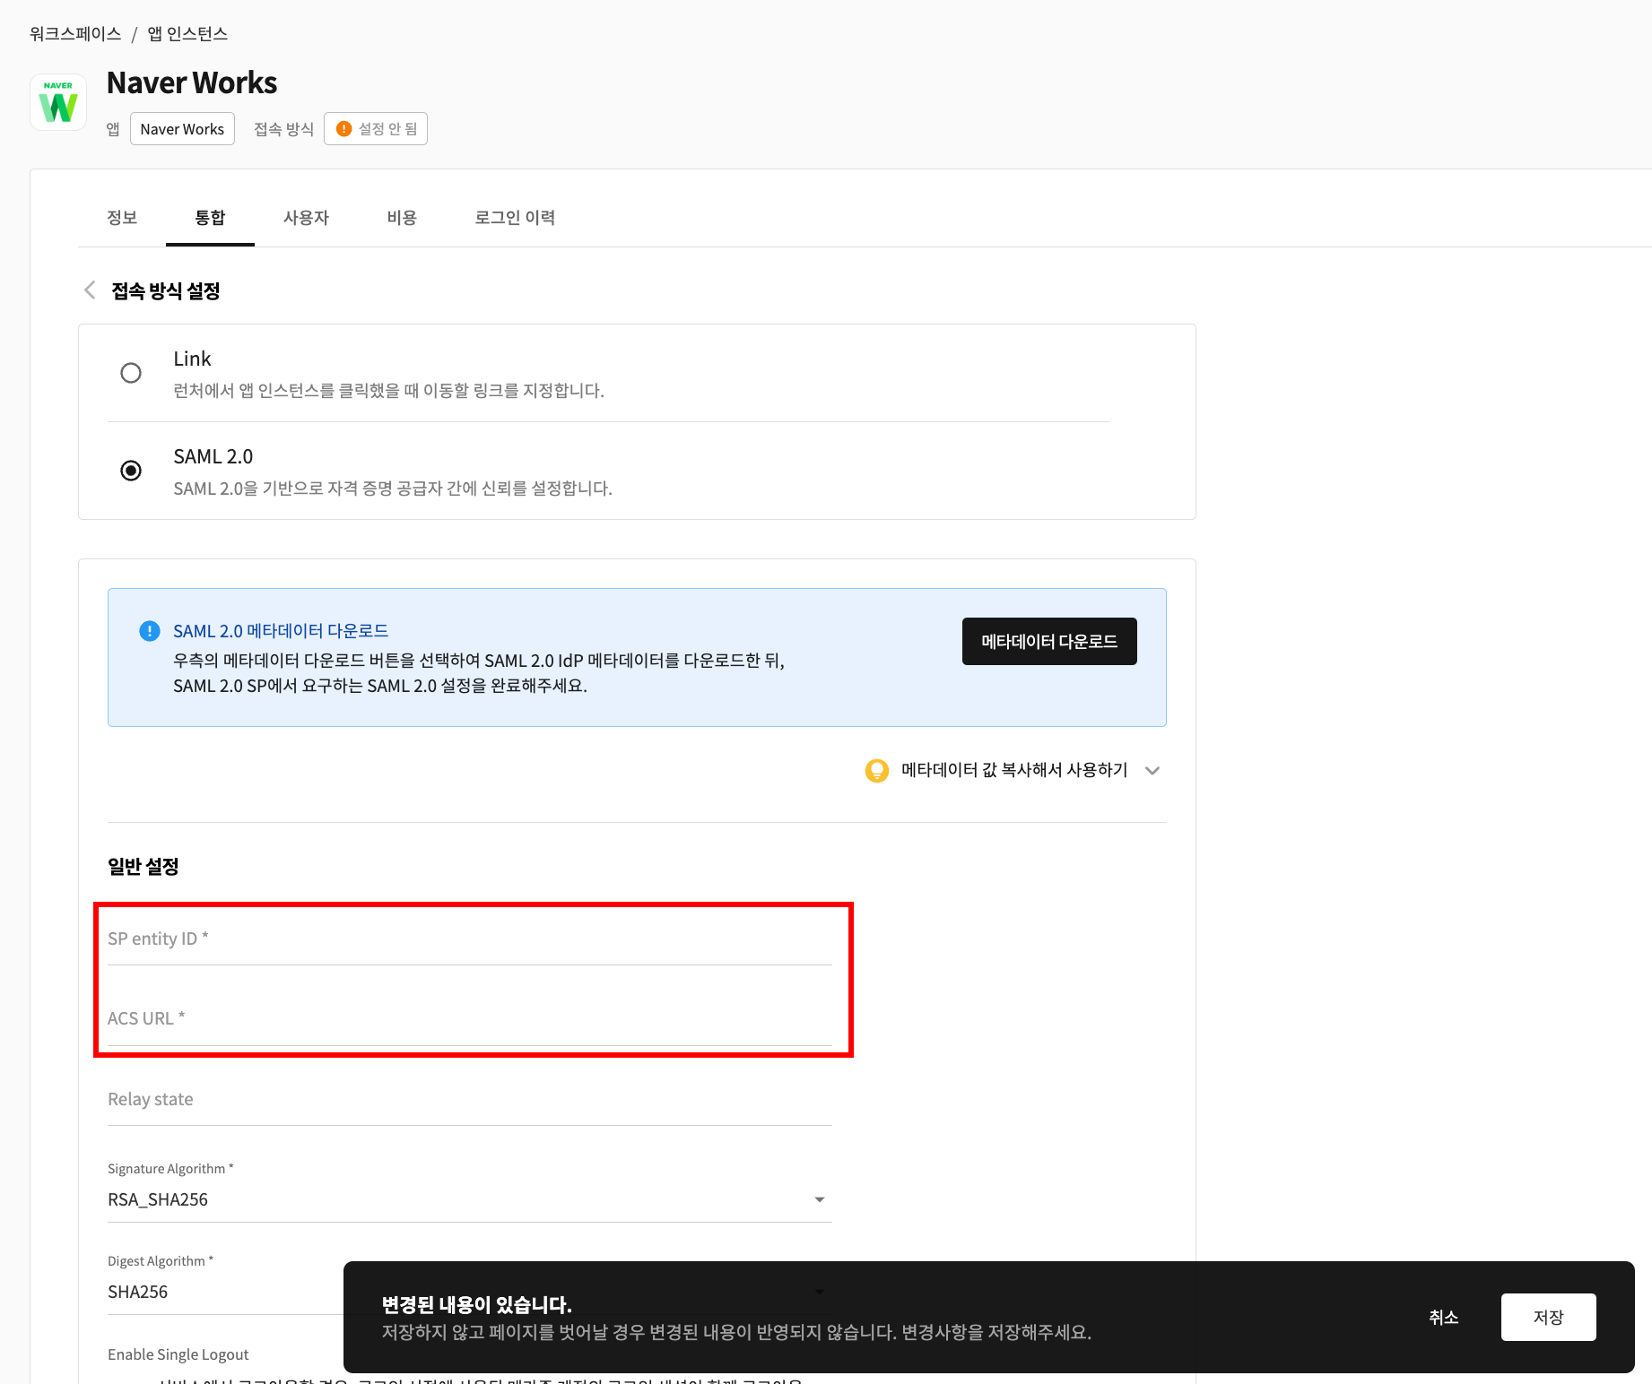The height and width of the screenshot is (1384, 1652).
Task: Click the blue info icon in metadata banner
Action: click(x=150, y=631)
